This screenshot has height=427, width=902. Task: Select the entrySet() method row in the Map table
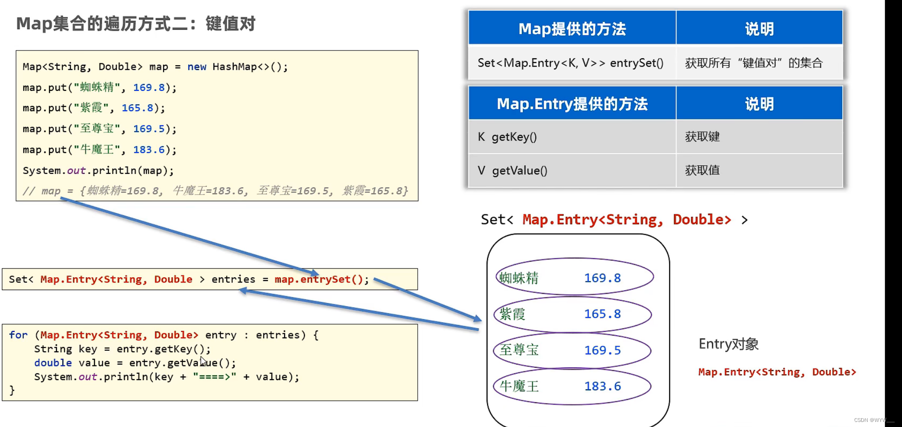pos(571,63)
